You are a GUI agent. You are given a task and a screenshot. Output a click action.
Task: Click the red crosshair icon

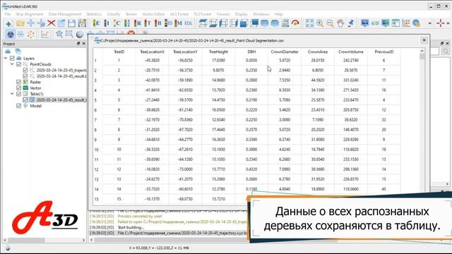pyautogui.click(x=440, y=23)
